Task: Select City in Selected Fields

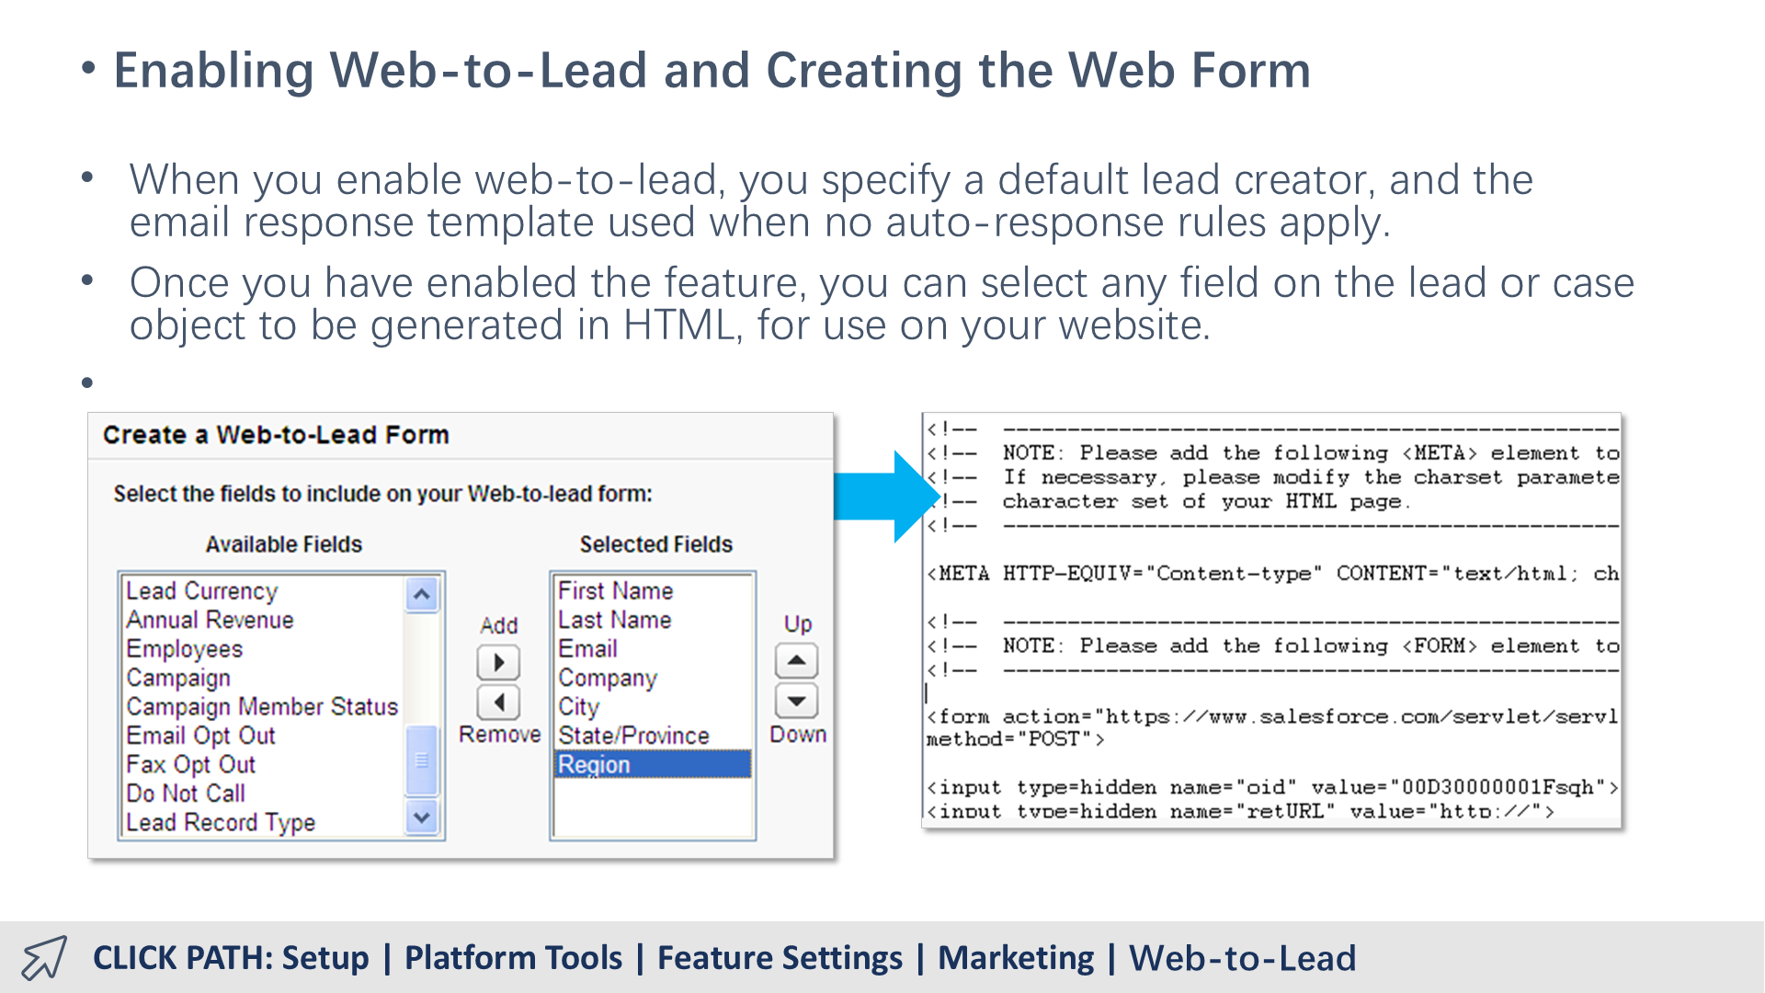Action: [578, 707]
